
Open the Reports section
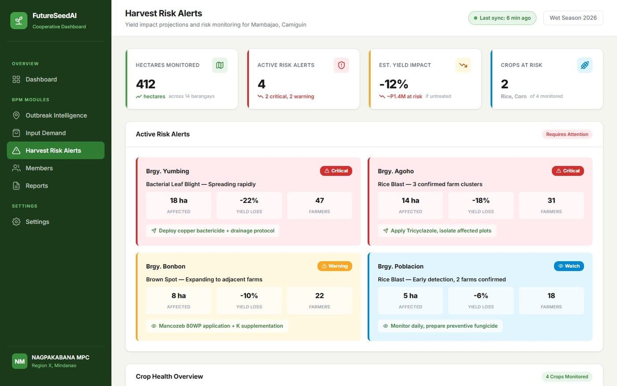coord(56,186)
